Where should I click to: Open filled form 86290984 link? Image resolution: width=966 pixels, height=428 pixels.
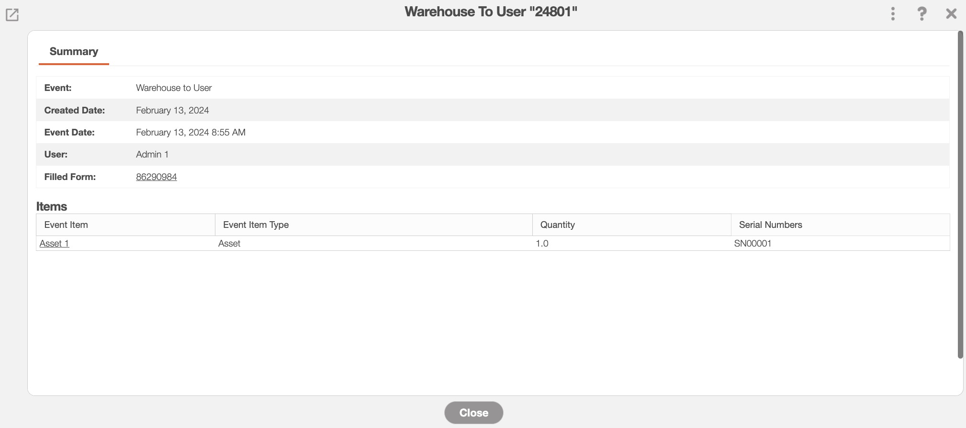(156, 177)
